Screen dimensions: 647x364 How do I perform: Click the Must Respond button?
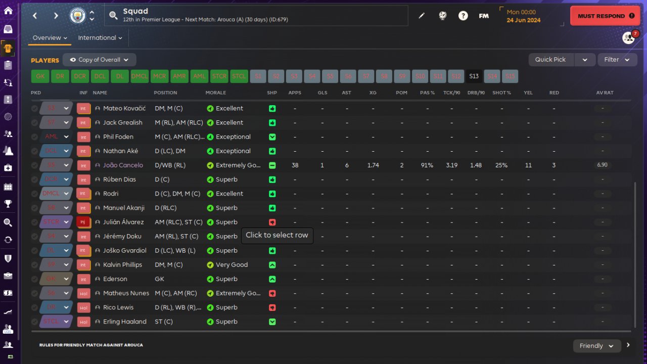point(605,16)
